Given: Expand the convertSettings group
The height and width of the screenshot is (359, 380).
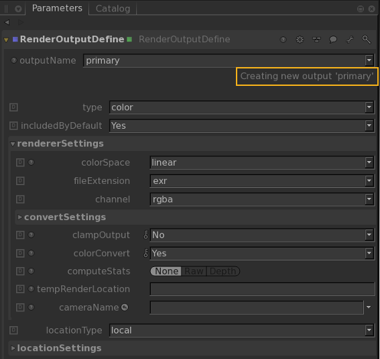Looking at the screenshot, I should (x=20, y=217).
